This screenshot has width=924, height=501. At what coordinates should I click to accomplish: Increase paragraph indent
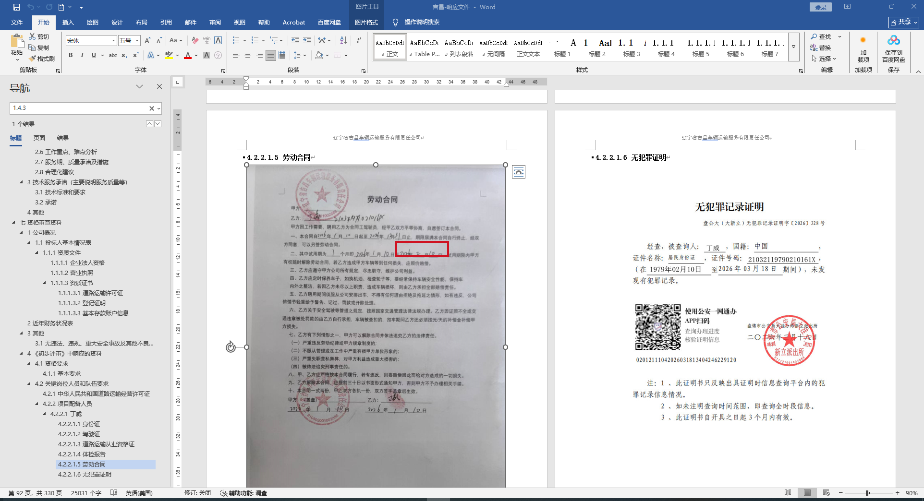pos(307,40)
